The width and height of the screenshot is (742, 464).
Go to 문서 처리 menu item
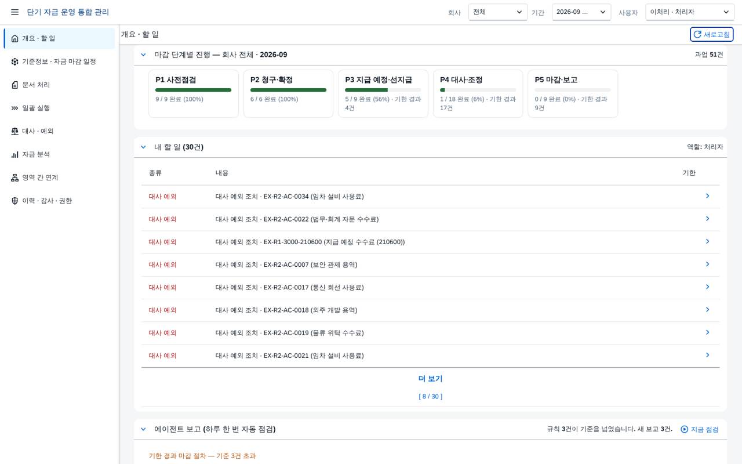coord(59,85)
